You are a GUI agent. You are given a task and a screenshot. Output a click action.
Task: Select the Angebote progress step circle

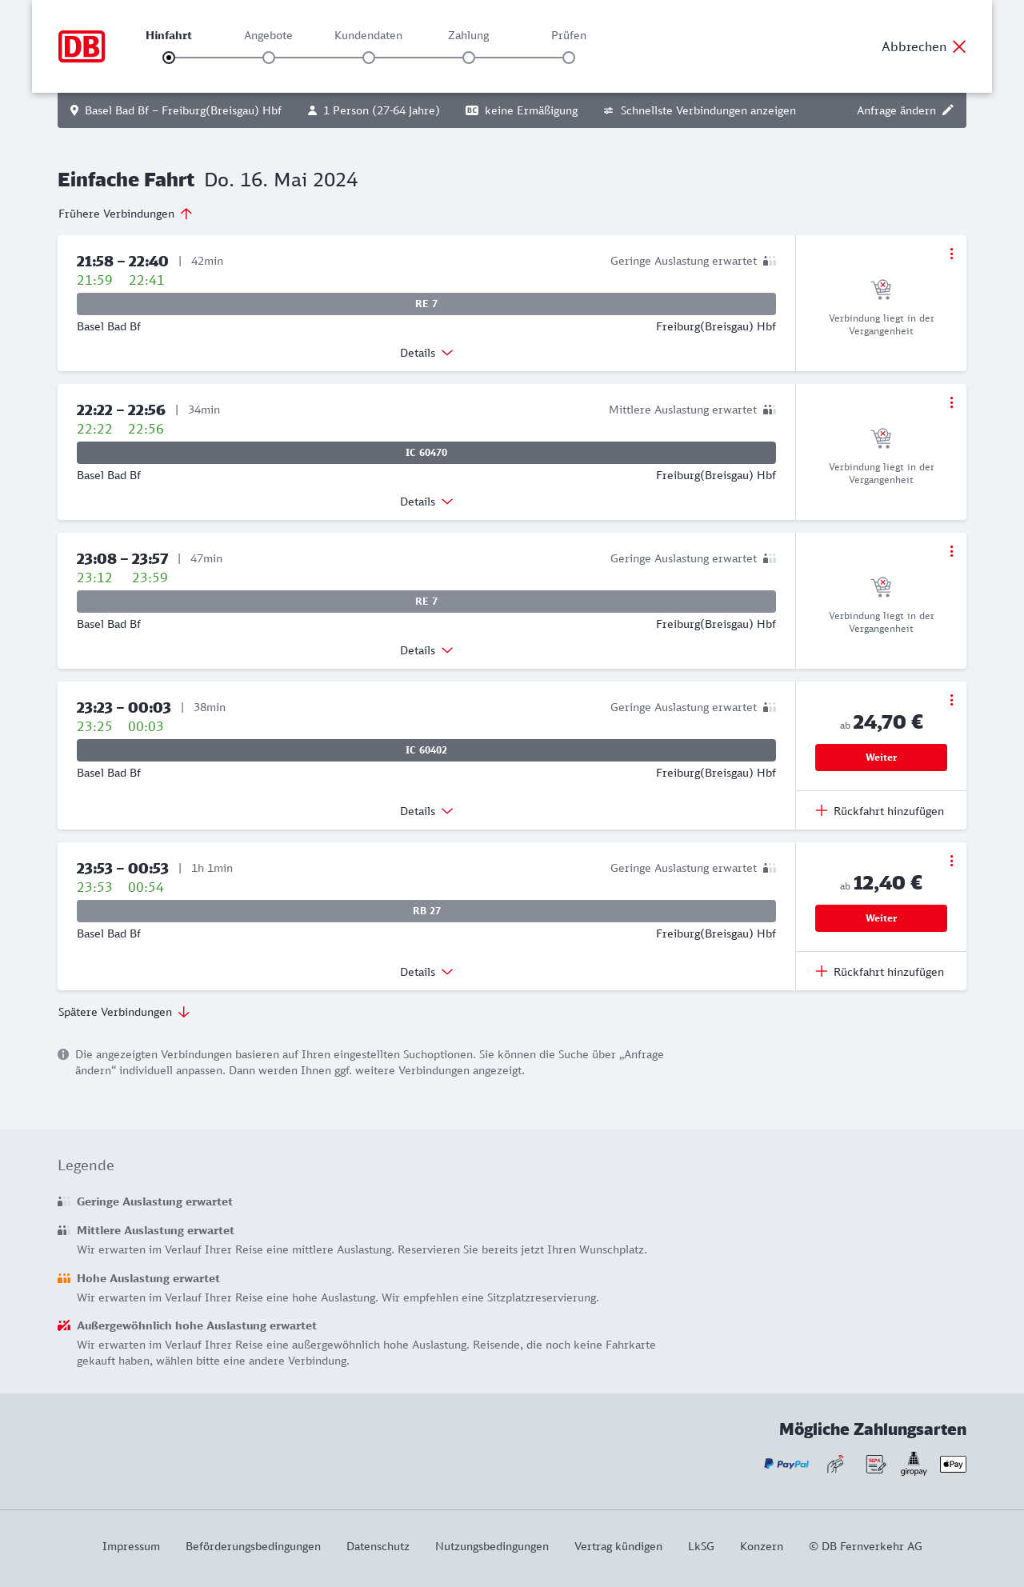[x=269, y=58]
